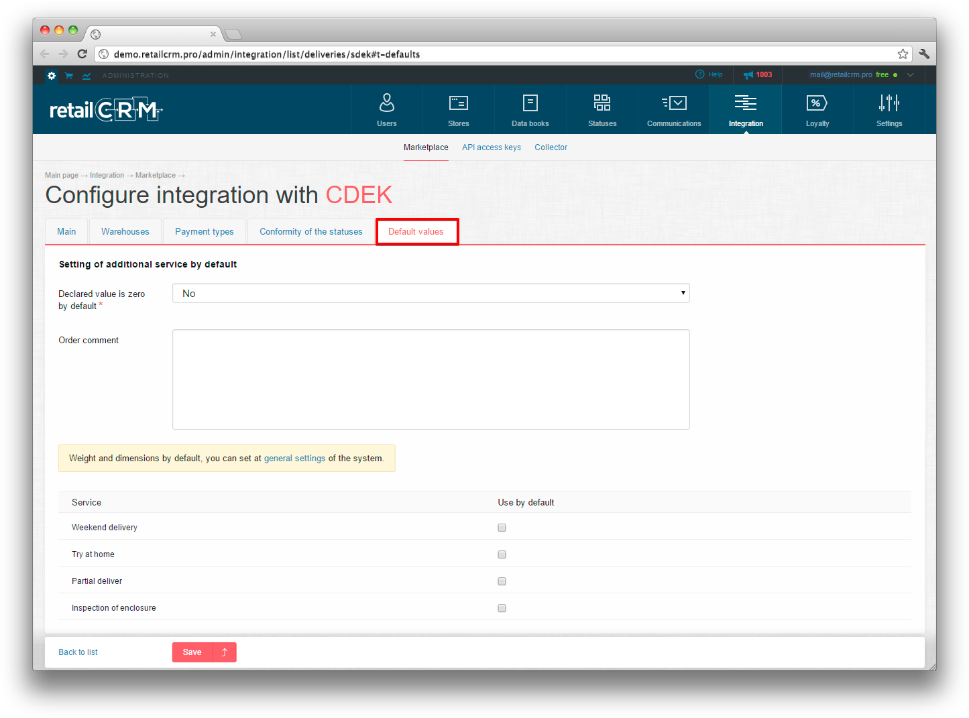Click the shopping cart icon in top bar

(68, 76)
